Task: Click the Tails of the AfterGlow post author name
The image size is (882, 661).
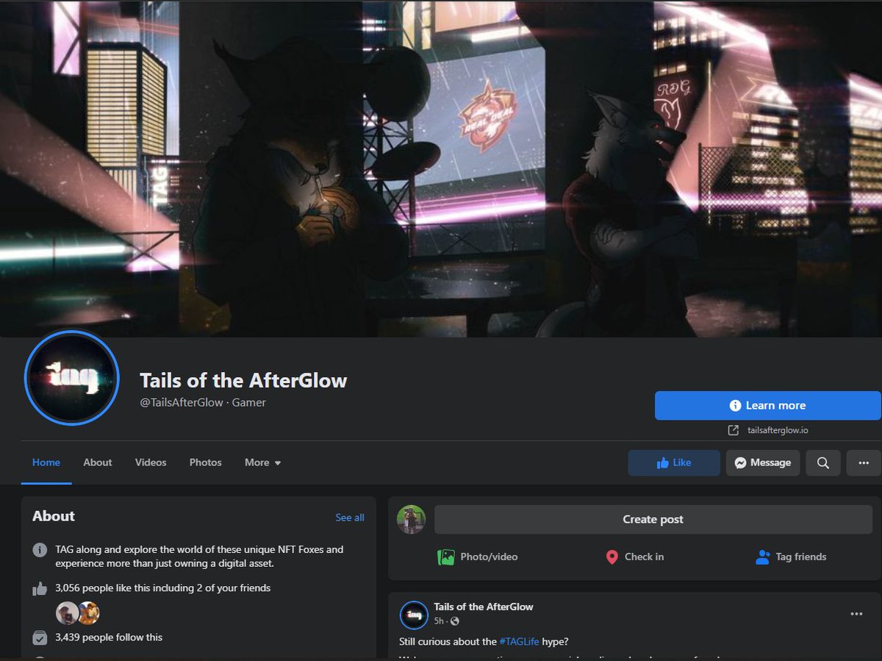Action: click(484, 607)
